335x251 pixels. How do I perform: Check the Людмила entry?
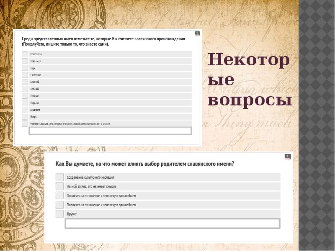pos(24,110)
